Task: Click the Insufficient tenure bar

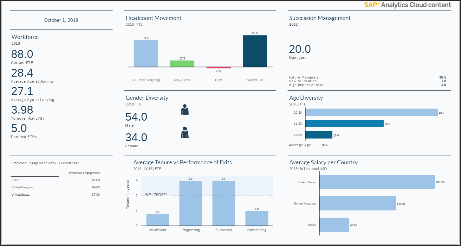Action: (x=158, y=220)
